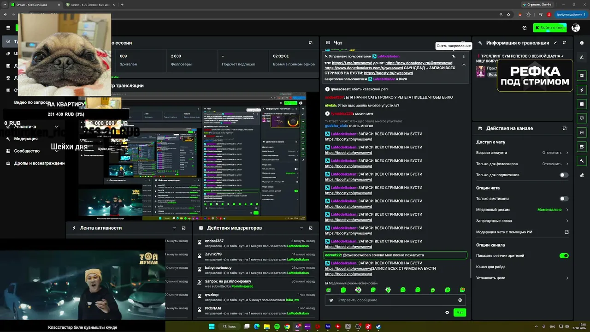Switch to the Kicklet Chatbot browser tab

tap(90, 5)
